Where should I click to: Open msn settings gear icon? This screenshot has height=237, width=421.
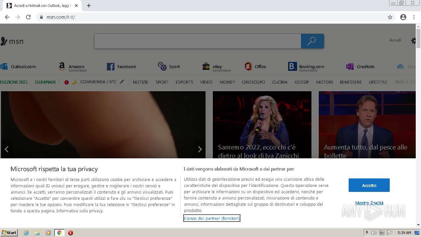(414, 41)
